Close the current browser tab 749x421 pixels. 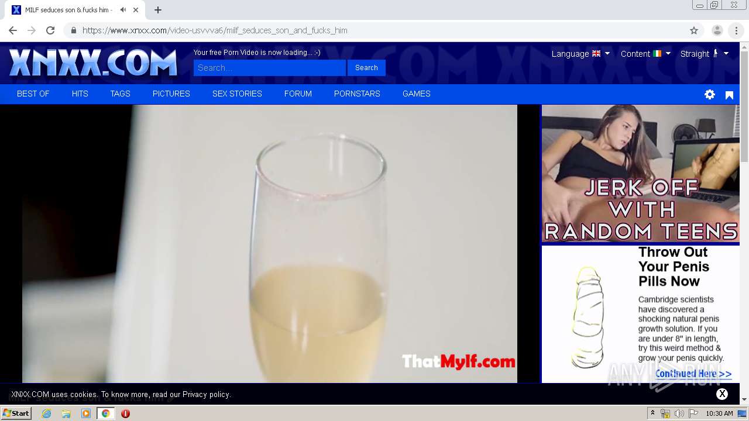point(136,10)
